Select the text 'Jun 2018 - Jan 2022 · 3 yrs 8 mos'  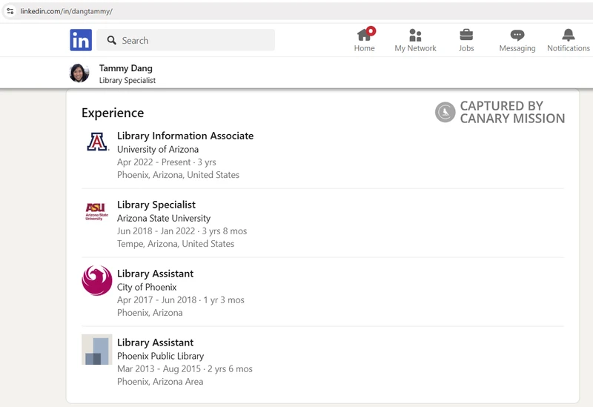[182, 231]
